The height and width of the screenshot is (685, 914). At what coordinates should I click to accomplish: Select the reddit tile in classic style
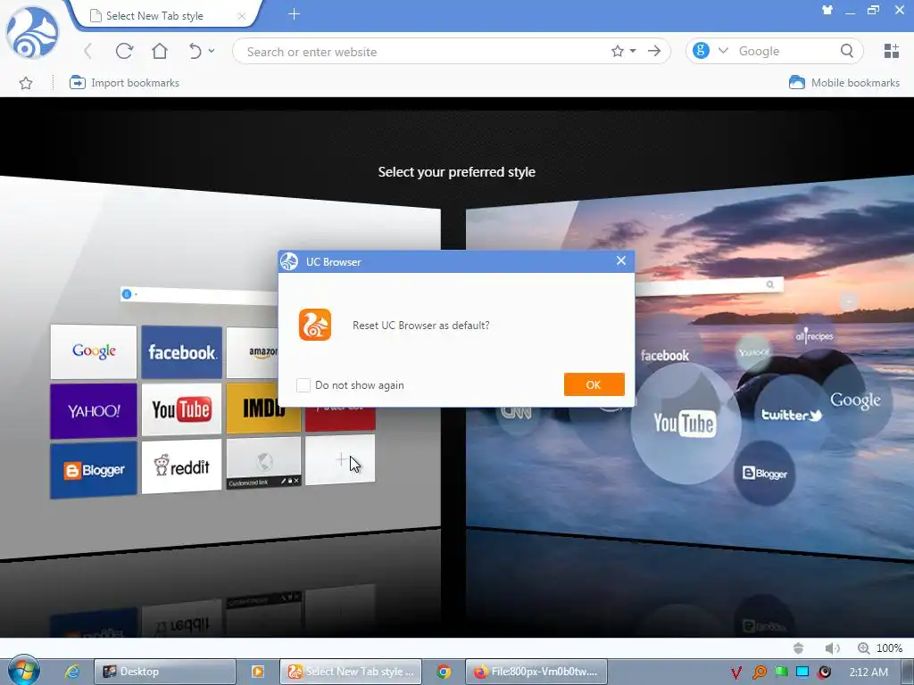182,466
